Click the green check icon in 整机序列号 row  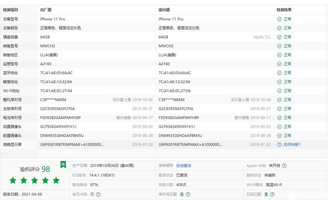(x=279, y=100)
